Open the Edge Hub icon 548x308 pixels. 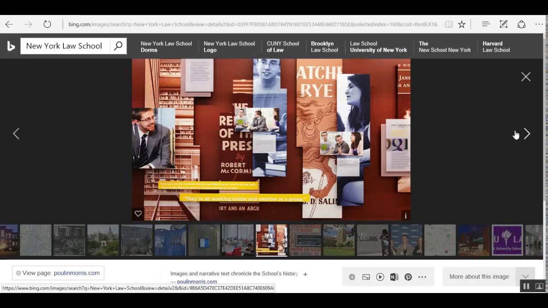coord(485,24)
